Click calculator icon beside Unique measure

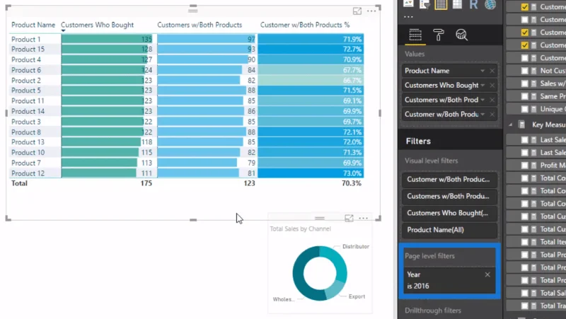click(x=534, y=109)
